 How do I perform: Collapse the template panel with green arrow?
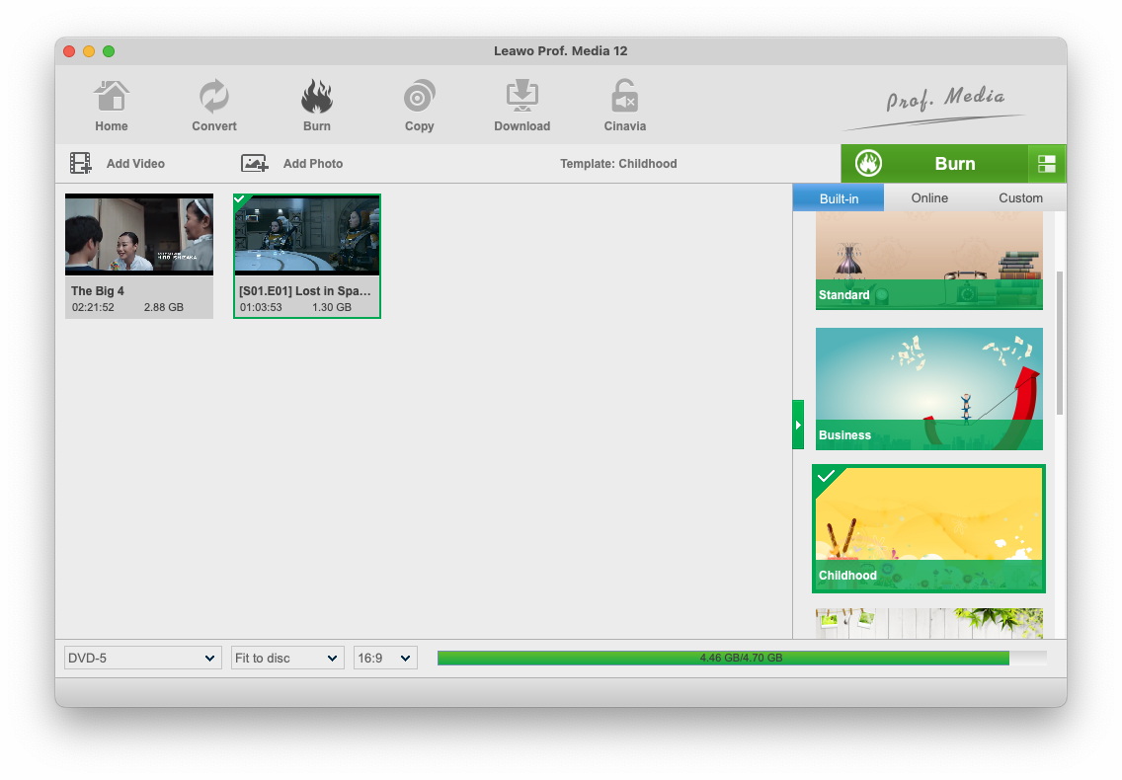[x=798, y=426]
